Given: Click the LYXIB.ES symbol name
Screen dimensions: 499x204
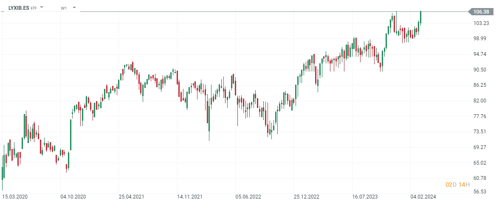Looking at the screenshot, I should (19, 8).
